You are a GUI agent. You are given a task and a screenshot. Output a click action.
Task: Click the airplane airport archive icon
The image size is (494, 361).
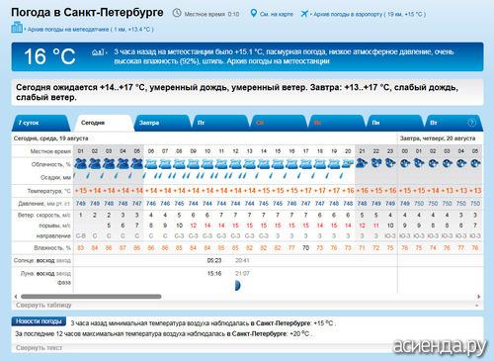tap(304, 14)
